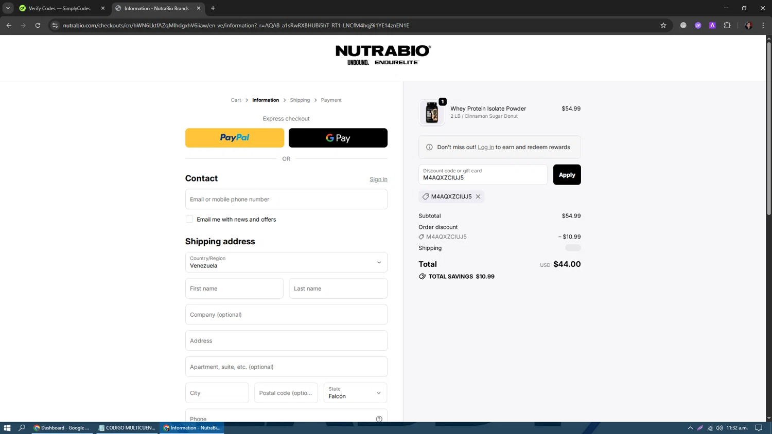Click the network tray icon

(710, 428)
